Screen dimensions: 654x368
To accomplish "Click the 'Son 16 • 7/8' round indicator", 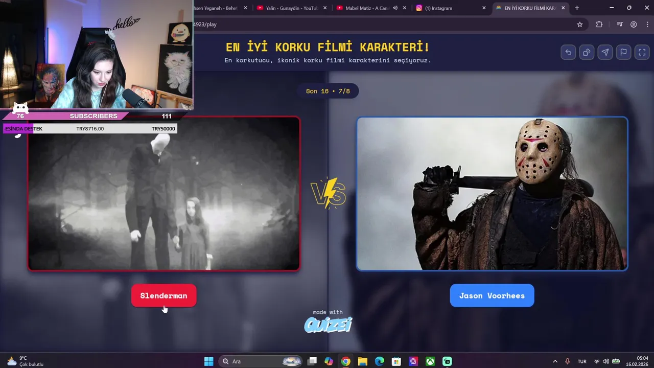I will tap(328, 91).
